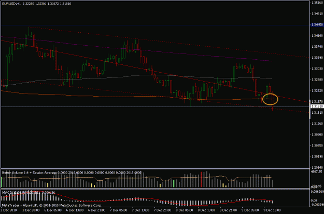Viewport: 324px width, 214px height.
Task: Click the red climax bar in volume panel
Action: coord(201,179)
